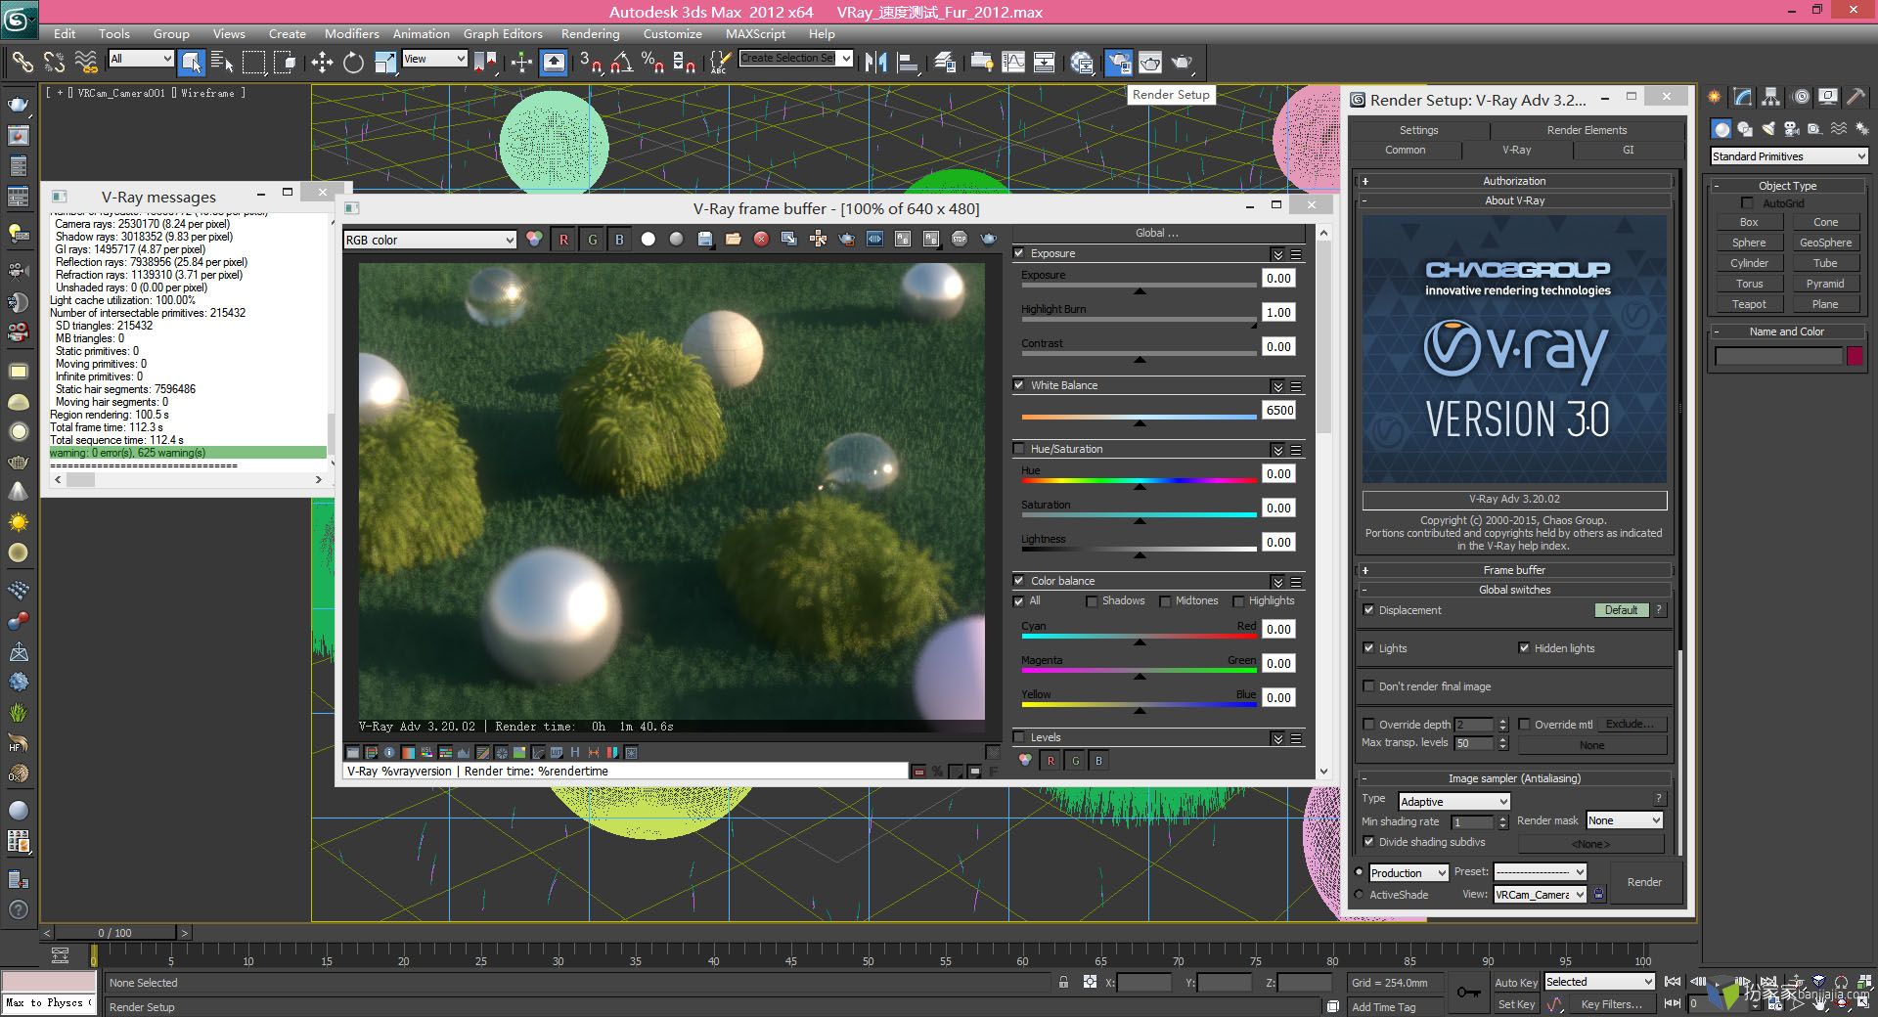Open the Standard Primitives dropdown
The height and width of the screenshot is (1017, 1878).
[x=1789, y=156]
